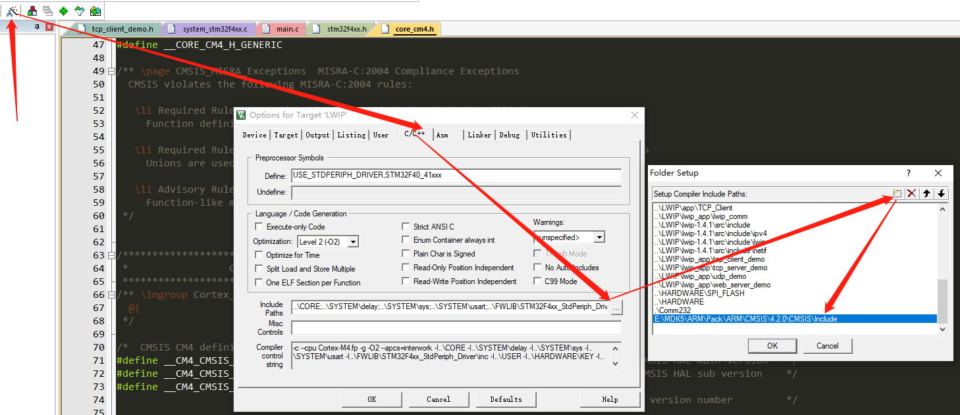Open Options for Target via magic wand icon
960x415 pixels.
[11, 10]
